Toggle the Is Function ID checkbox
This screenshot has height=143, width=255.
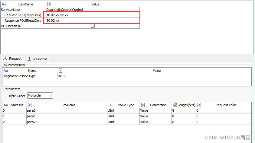click(93, 26)
